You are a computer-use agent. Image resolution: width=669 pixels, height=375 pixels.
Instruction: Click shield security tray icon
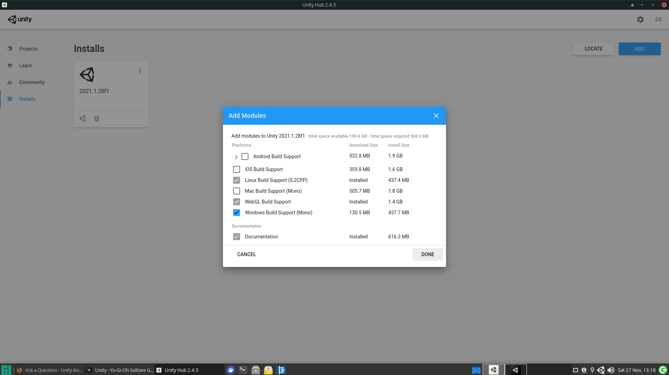[584, 370]
